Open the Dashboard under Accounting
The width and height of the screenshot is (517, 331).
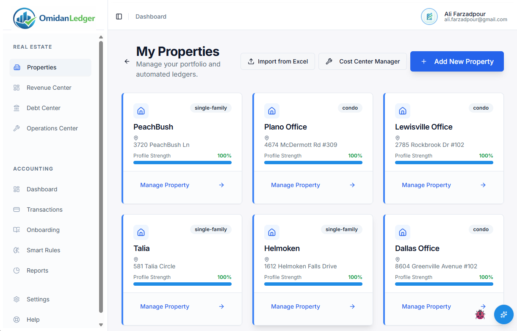coord(41,189)
